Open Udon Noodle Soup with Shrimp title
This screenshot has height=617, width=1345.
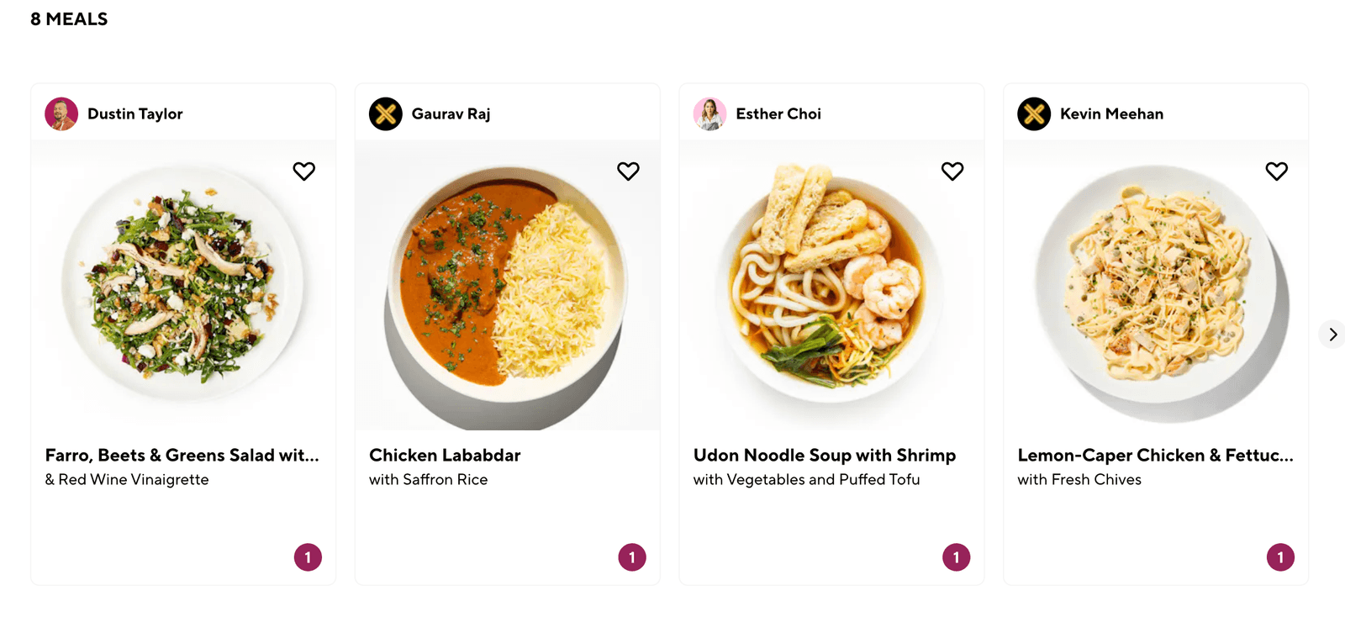pos(824,456)
